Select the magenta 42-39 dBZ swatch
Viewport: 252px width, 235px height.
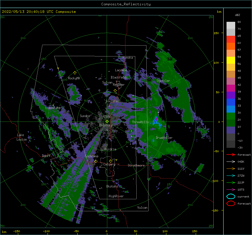pos(231,88)
